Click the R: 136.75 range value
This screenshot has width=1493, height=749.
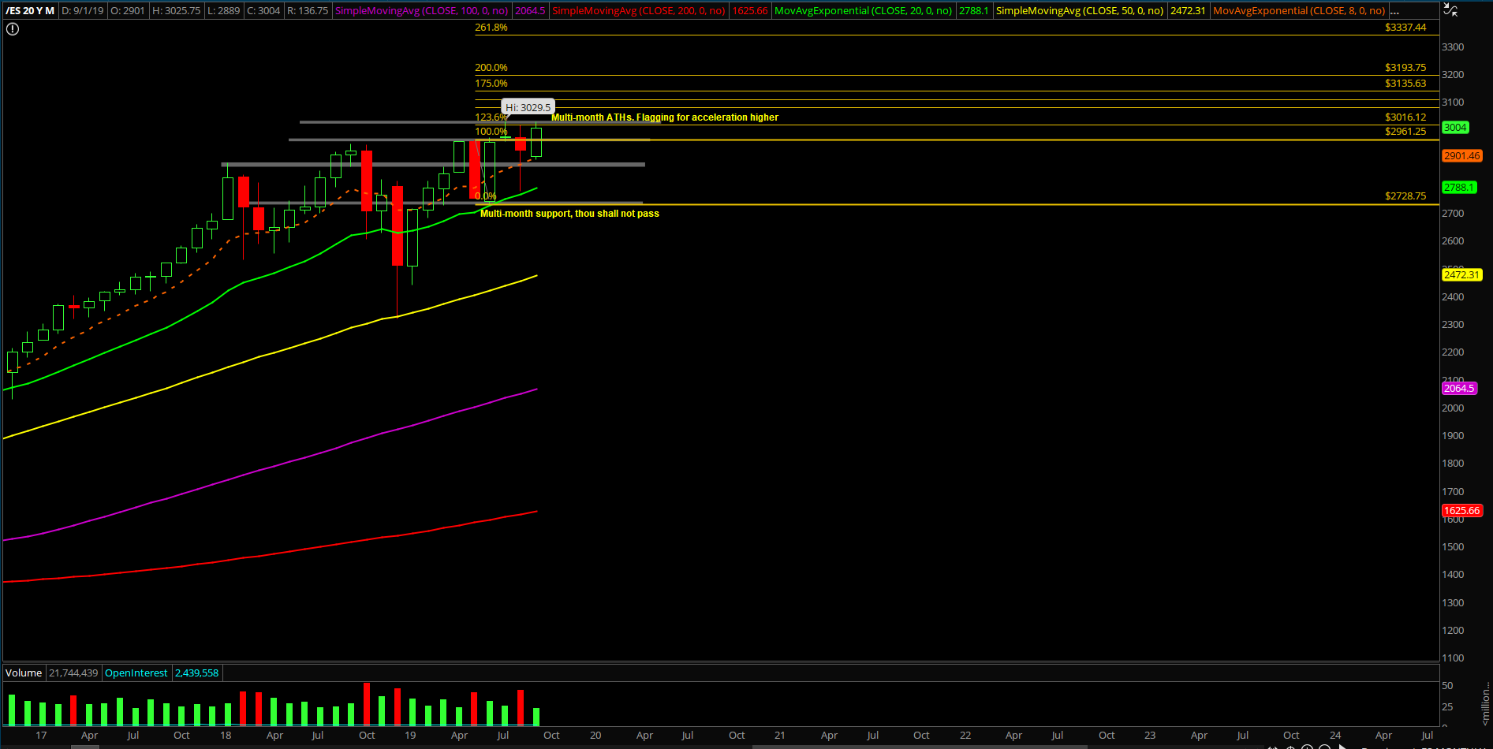click(308, 11)
